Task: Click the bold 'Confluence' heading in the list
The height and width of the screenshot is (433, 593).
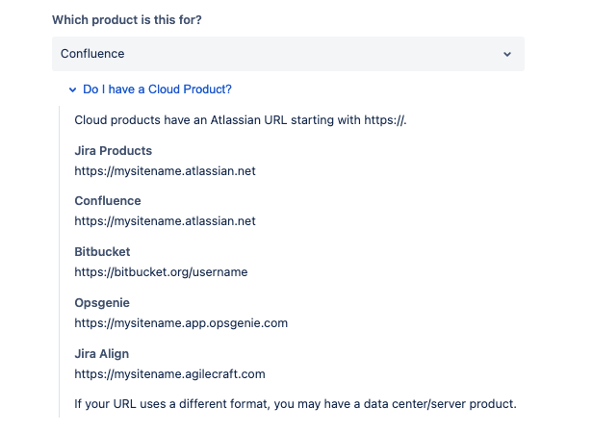Action: [x=108, y=201]
